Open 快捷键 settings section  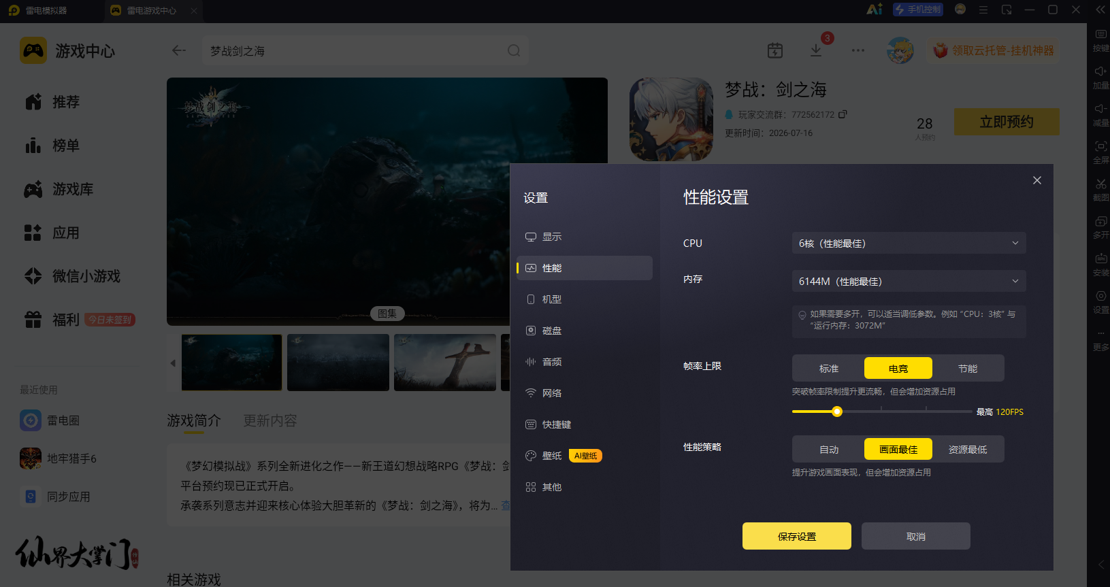pos(585,424)
